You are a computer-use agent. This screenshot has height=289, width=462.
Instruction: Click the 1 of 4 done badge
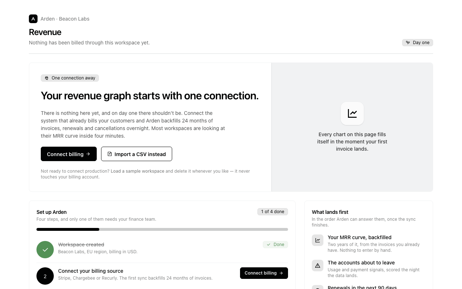click(273, 212)
